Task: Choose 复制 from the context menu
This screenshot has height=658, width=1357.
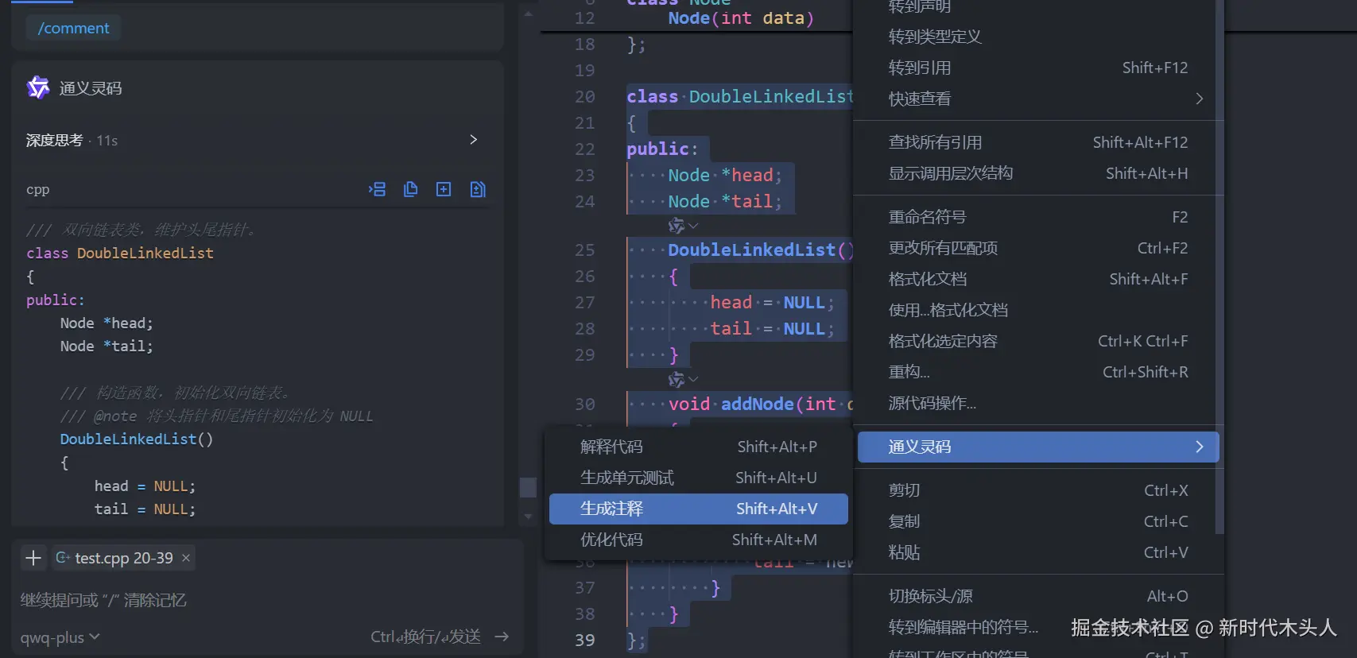Action: (1038, 521)
